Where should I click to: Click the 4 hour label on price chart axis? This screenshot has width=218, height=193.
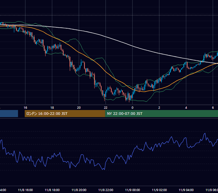tap(186, 108)
